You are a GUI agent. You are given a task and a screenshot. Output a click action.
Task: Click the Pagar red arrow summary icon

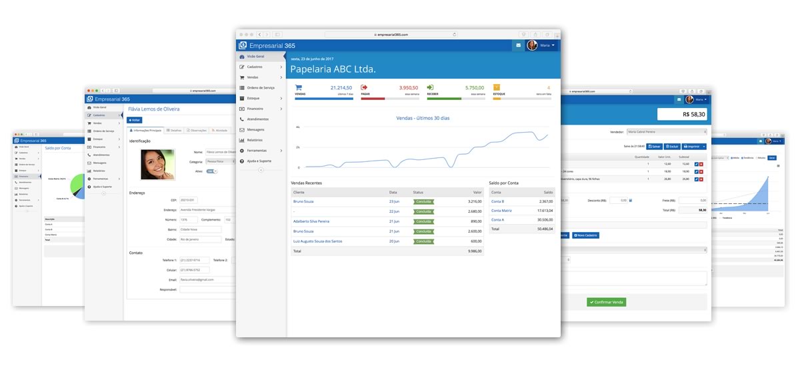coord(365,87)
